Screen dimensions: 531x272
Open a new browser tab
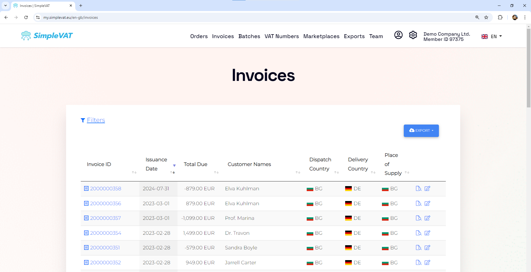pyautogui.click(x=81, y=6)
